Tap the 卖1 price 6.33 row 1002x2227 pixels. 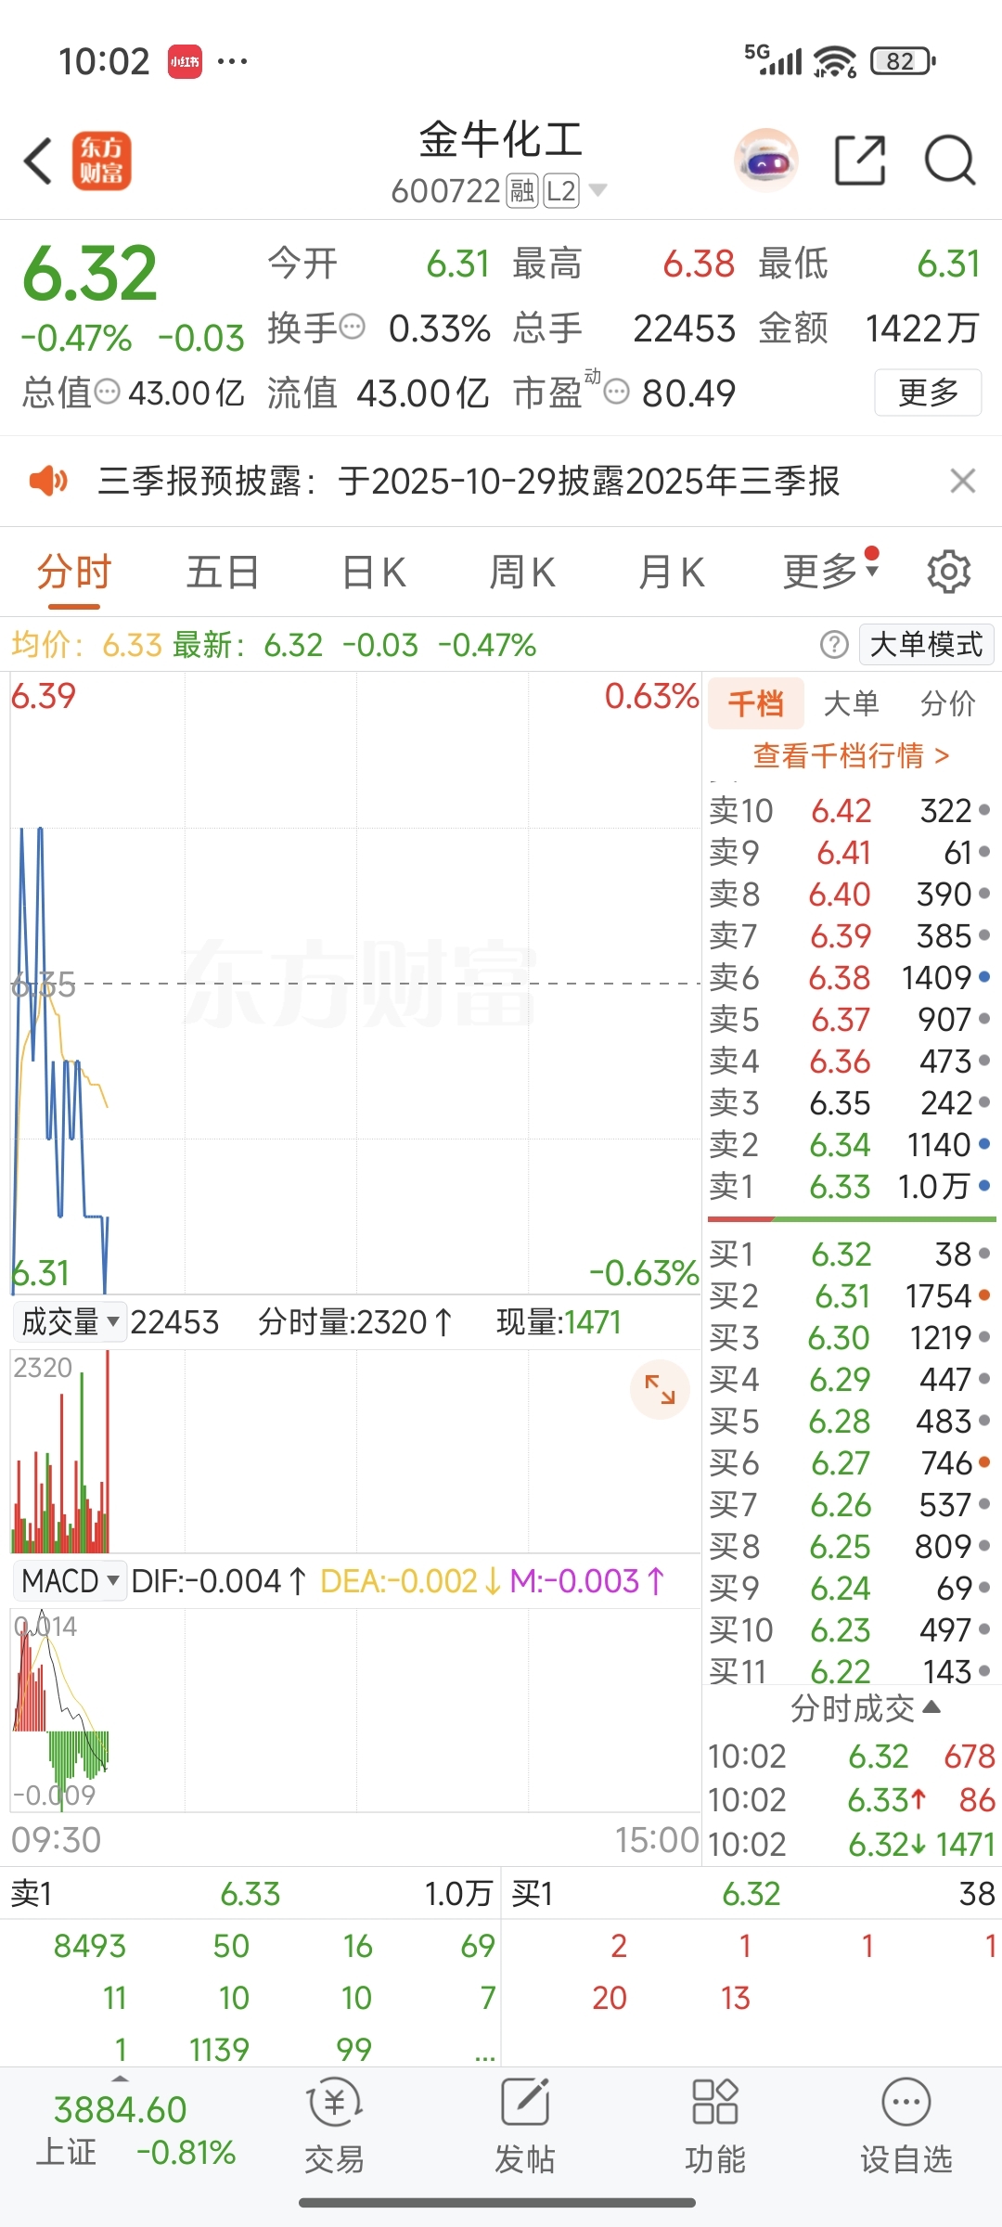[x=851, y=1186]
